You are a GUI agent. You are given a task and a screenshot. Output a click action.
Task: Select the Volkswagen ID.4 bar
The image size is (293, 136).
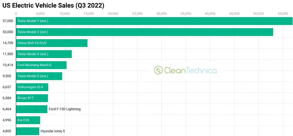(x=32, y=87)
